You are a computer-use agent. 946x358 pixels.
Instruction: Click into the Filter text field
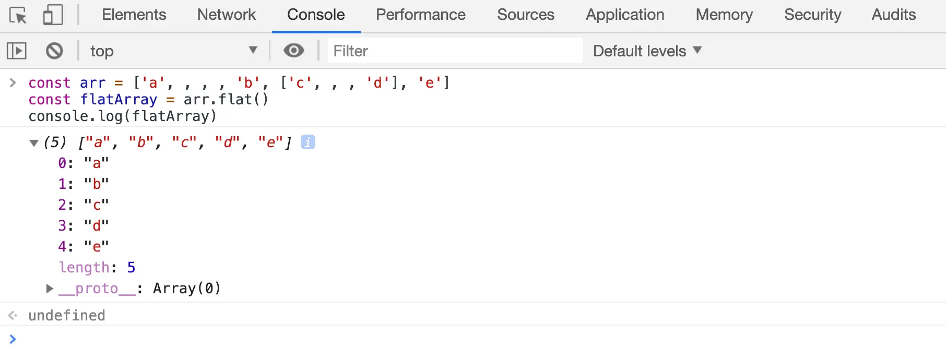[x=454, y=51]
